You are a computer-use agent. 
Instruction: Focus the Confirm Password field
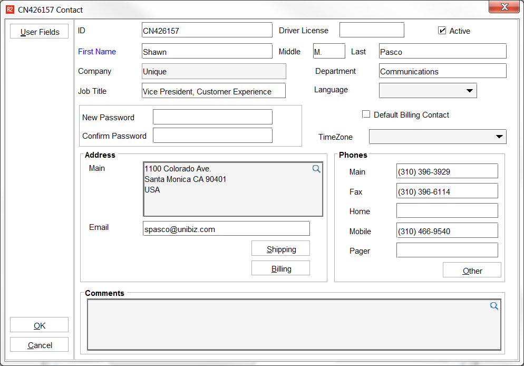(x=212, y=136)
